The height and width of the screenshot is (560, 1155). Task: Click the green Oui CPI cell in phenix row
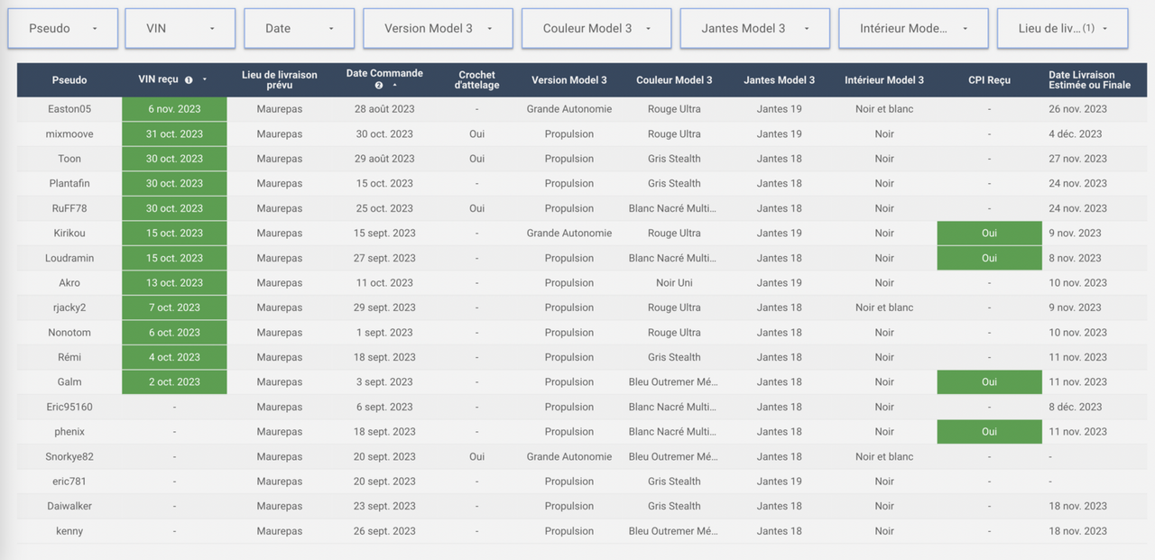point(989,432)
